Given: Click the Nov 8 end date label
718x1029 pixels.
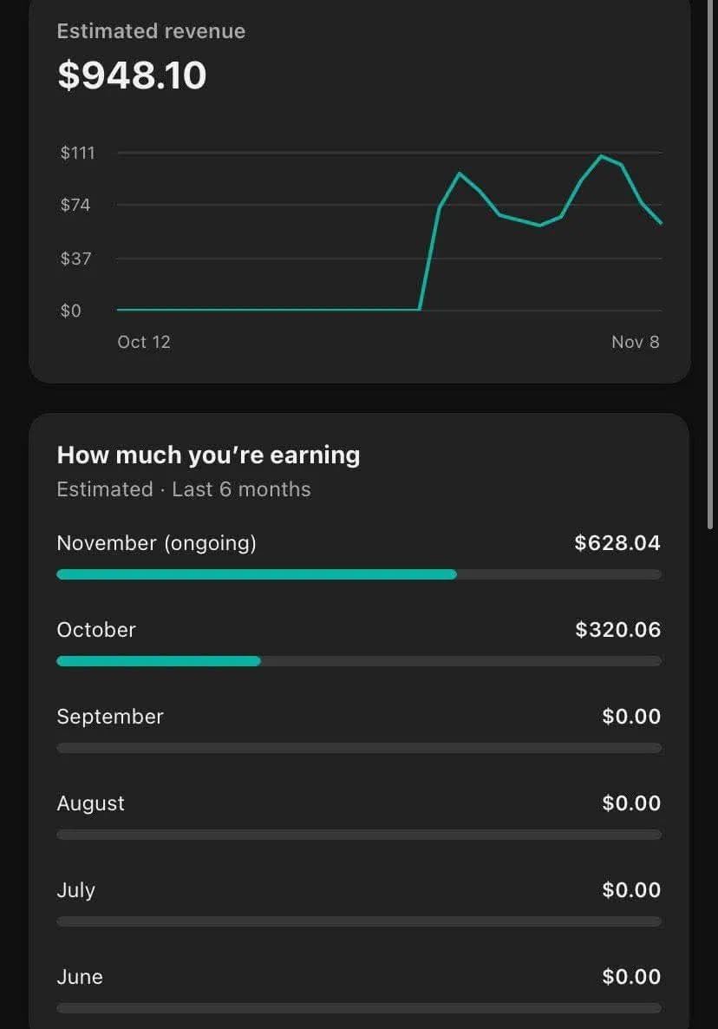Looking at the screenshot, I should point(635,342).
